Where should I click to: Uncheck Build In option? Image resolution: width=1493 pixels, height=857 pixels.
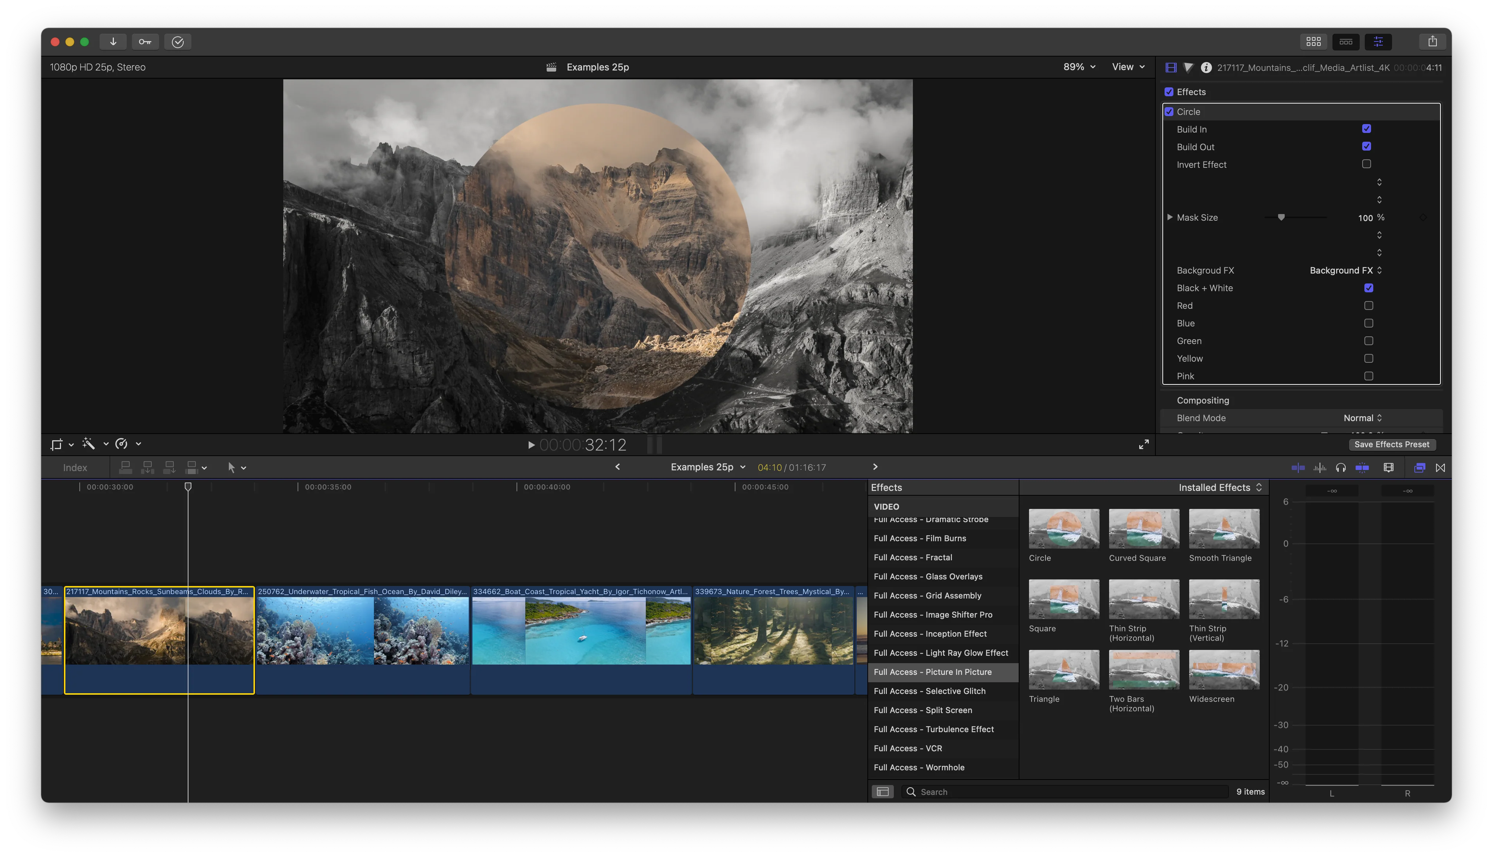coord(1366,129)
